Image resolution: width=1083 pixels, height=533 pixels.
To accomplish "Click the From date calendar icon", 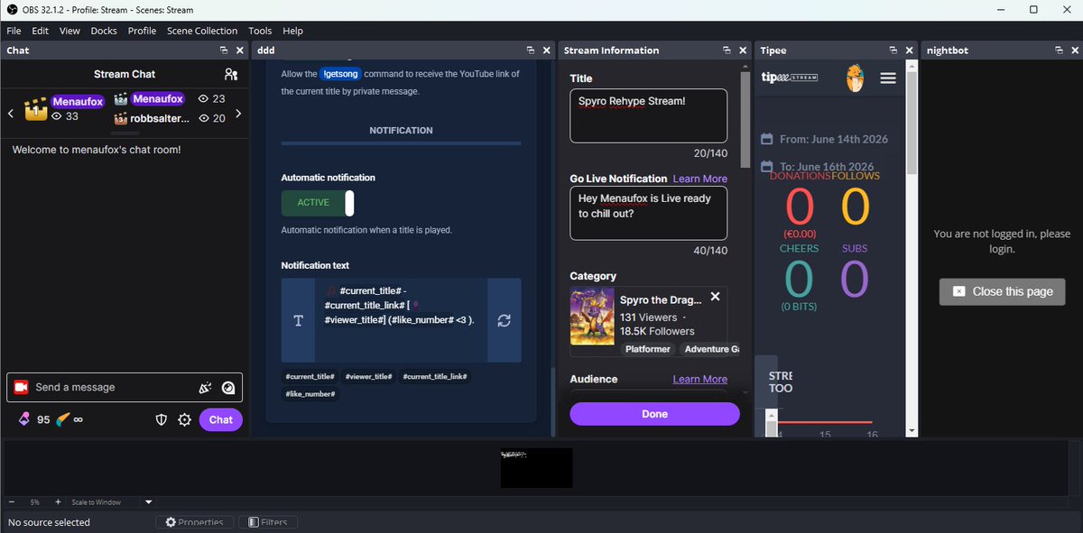I will pyautogui.click(x=767, y=139).
